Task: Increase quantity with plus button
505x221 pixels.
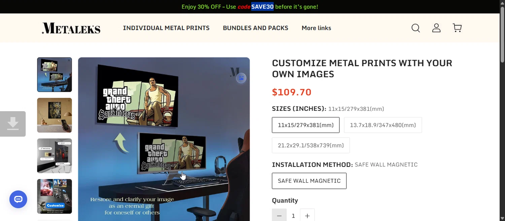Action: [x=307, y=216]
